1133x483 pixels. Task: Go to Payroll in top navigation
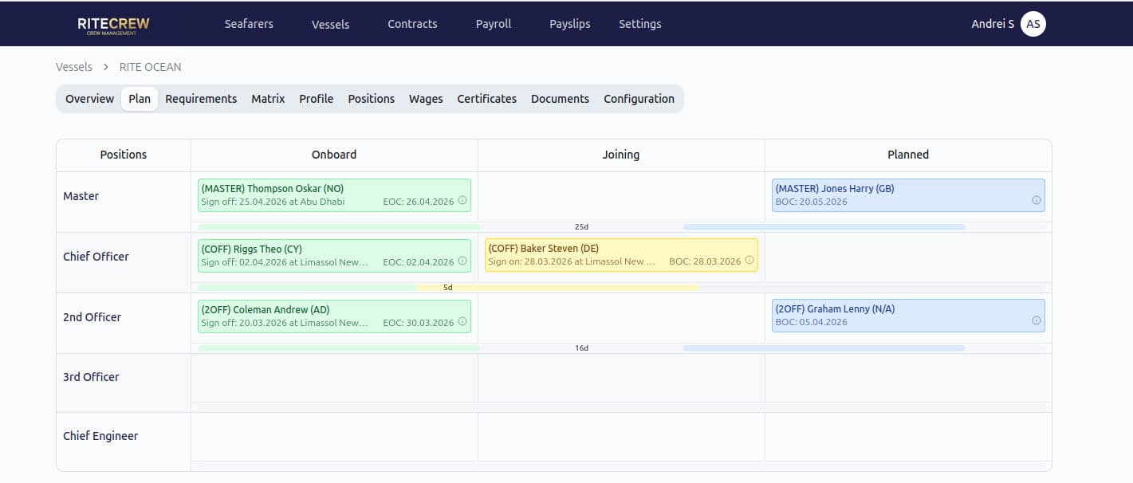click(494, 24)
